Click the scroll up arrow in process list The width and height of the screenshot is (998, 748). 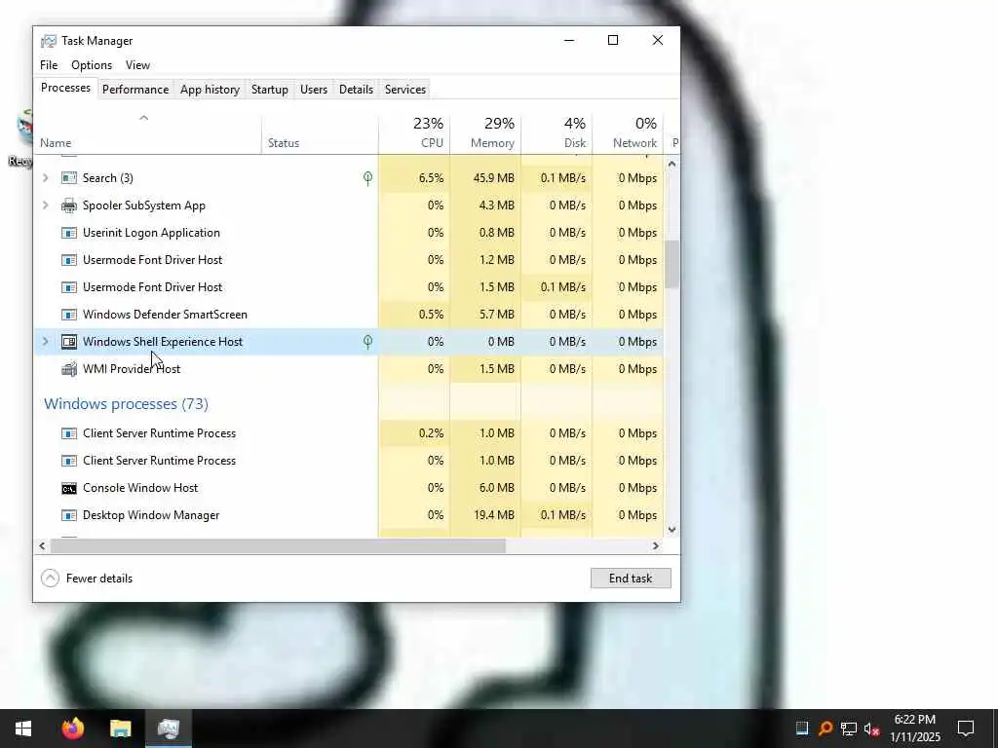(672, 164)
